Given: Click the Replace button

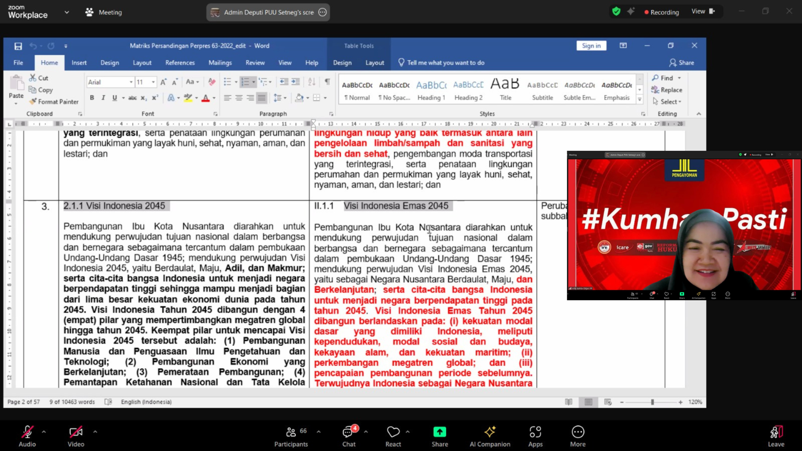Looking at the screenshot, I should coord(667,90).
